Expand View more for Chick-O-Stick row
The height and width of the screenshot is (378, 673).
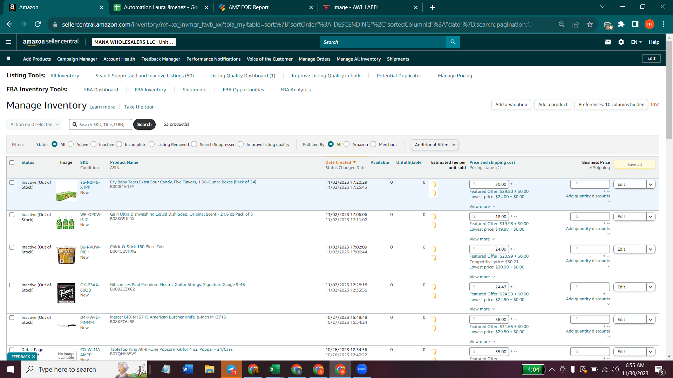point(482,277)
